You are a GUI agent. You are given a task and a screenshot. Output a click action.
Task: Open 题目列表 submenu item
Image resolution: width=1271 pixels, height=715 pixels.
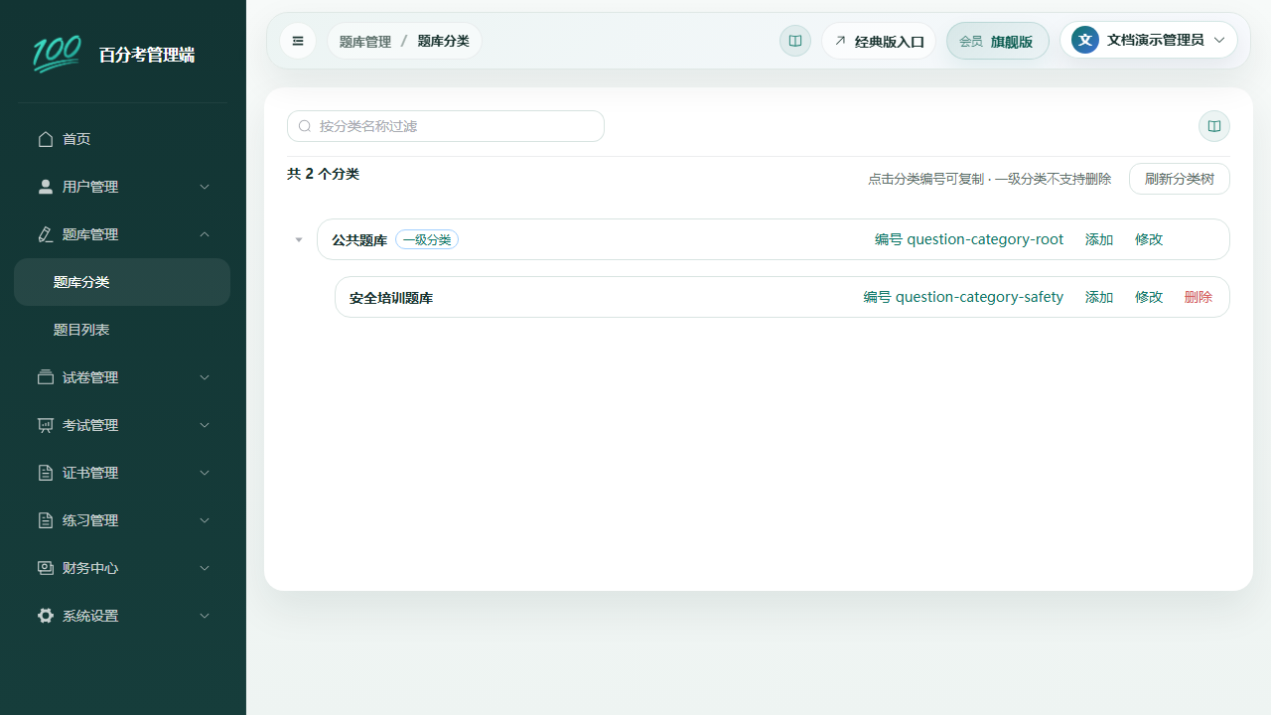[122, 330]
